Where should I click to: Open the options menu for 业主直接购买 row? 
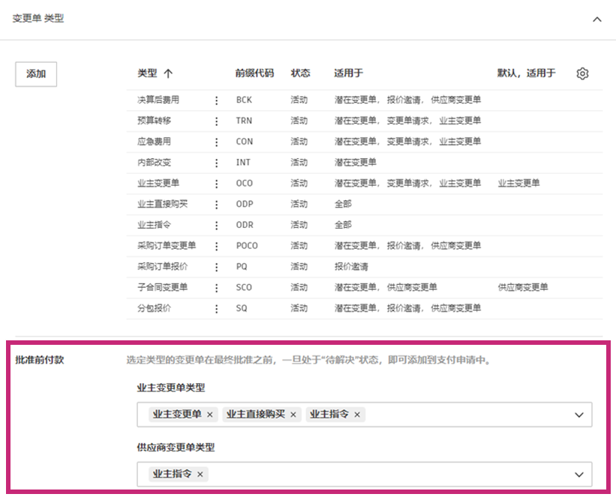[x=218, y=204]
